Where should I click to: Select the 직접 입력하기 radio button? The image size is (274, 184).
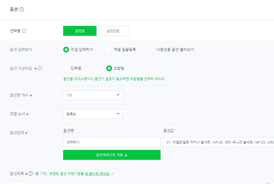coord(66,50)
